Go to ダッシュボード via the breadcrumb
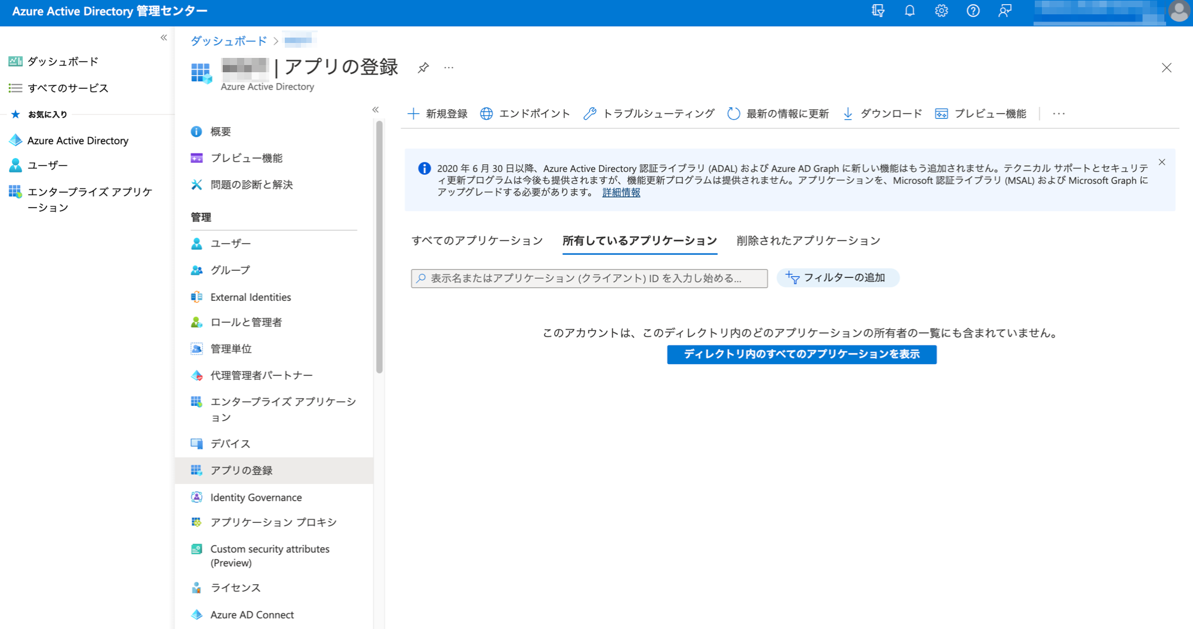 coord(229,41)
